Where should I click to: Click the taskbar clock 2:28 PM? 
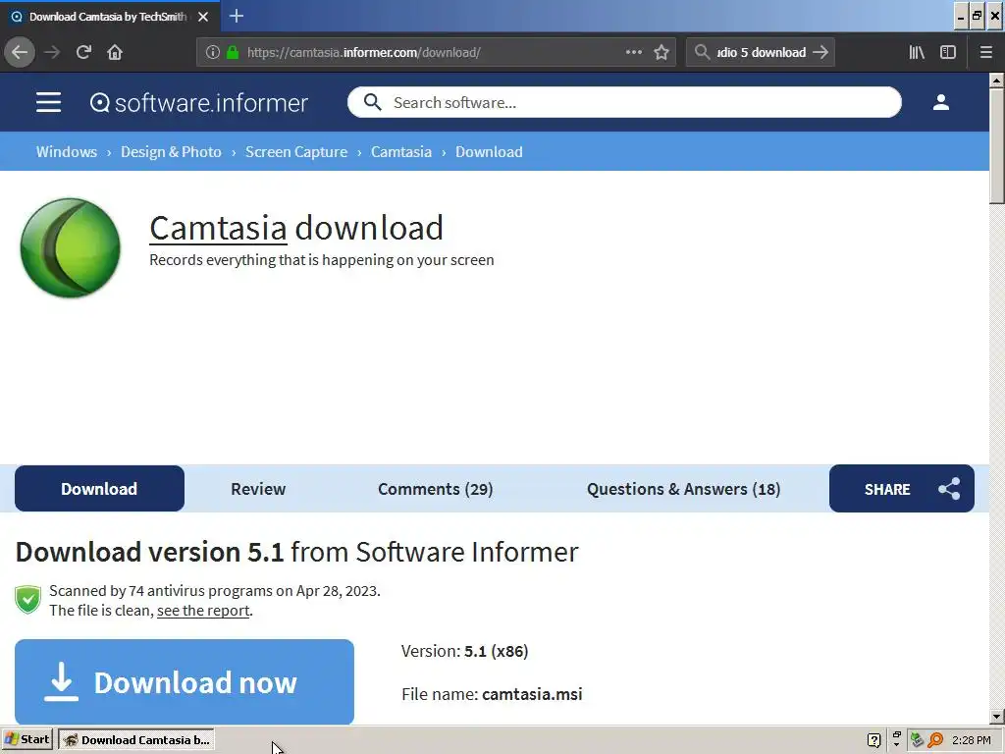click(972, 740)
